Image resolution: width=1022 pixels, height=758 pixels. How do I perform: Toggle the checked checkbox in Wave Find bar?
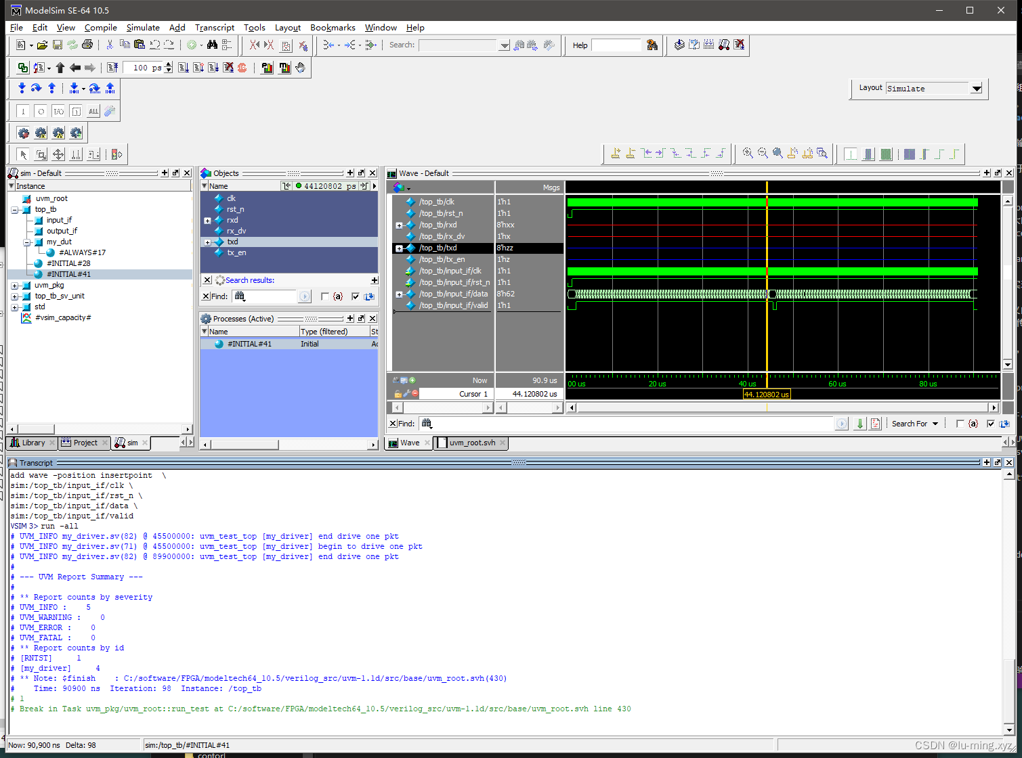[x=991, y=424]
